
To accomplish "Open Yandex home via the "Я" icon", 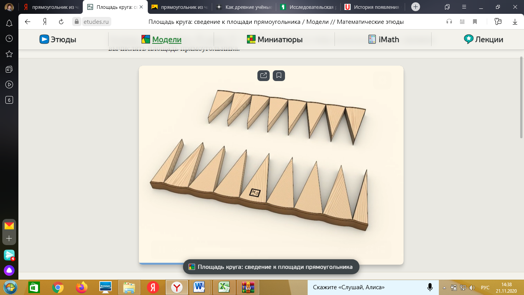I will pyautogui.click(x=44, y=22).
